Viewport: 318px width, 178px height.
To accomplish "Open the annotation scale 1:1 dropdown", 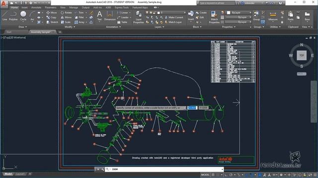I will pos(275,175).
